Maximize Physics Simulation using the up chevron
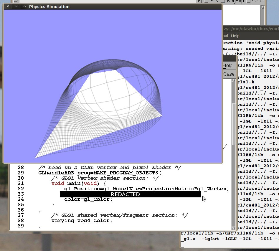The image size is (279, 251). pos(24,6)
